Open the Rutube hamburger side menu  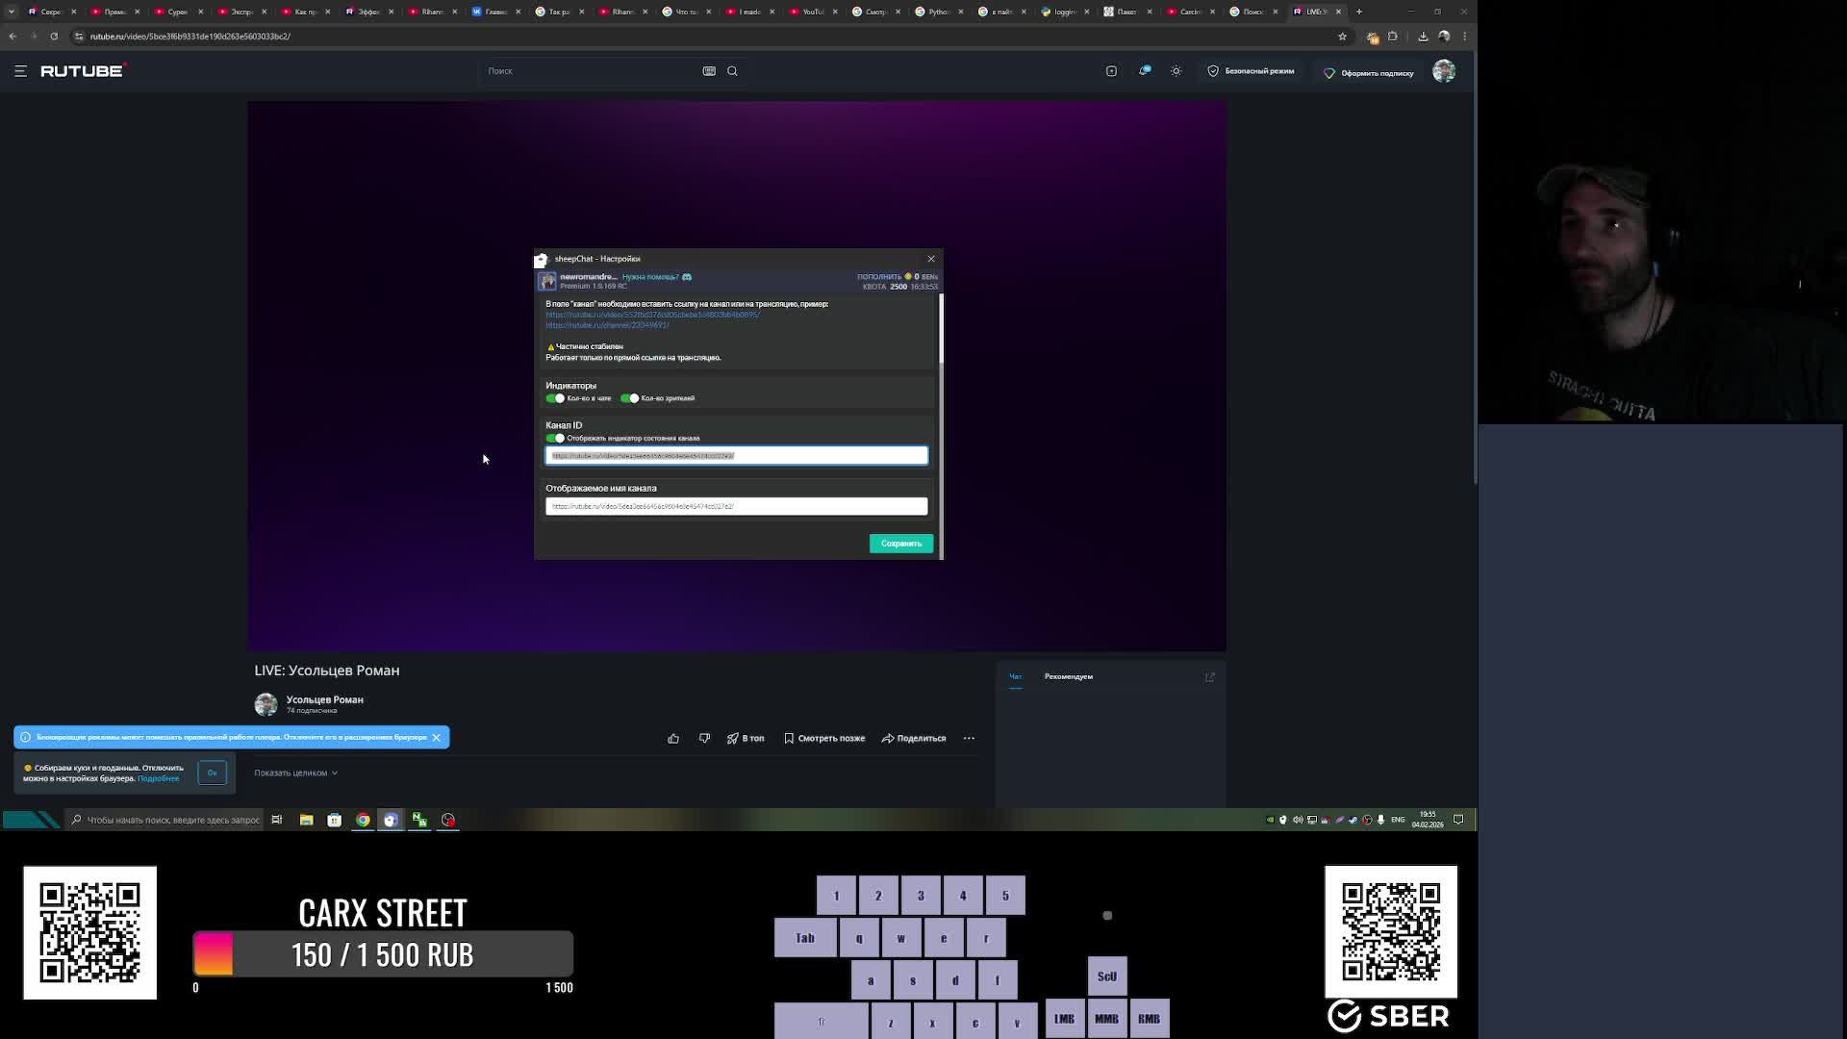coord(20,71)
